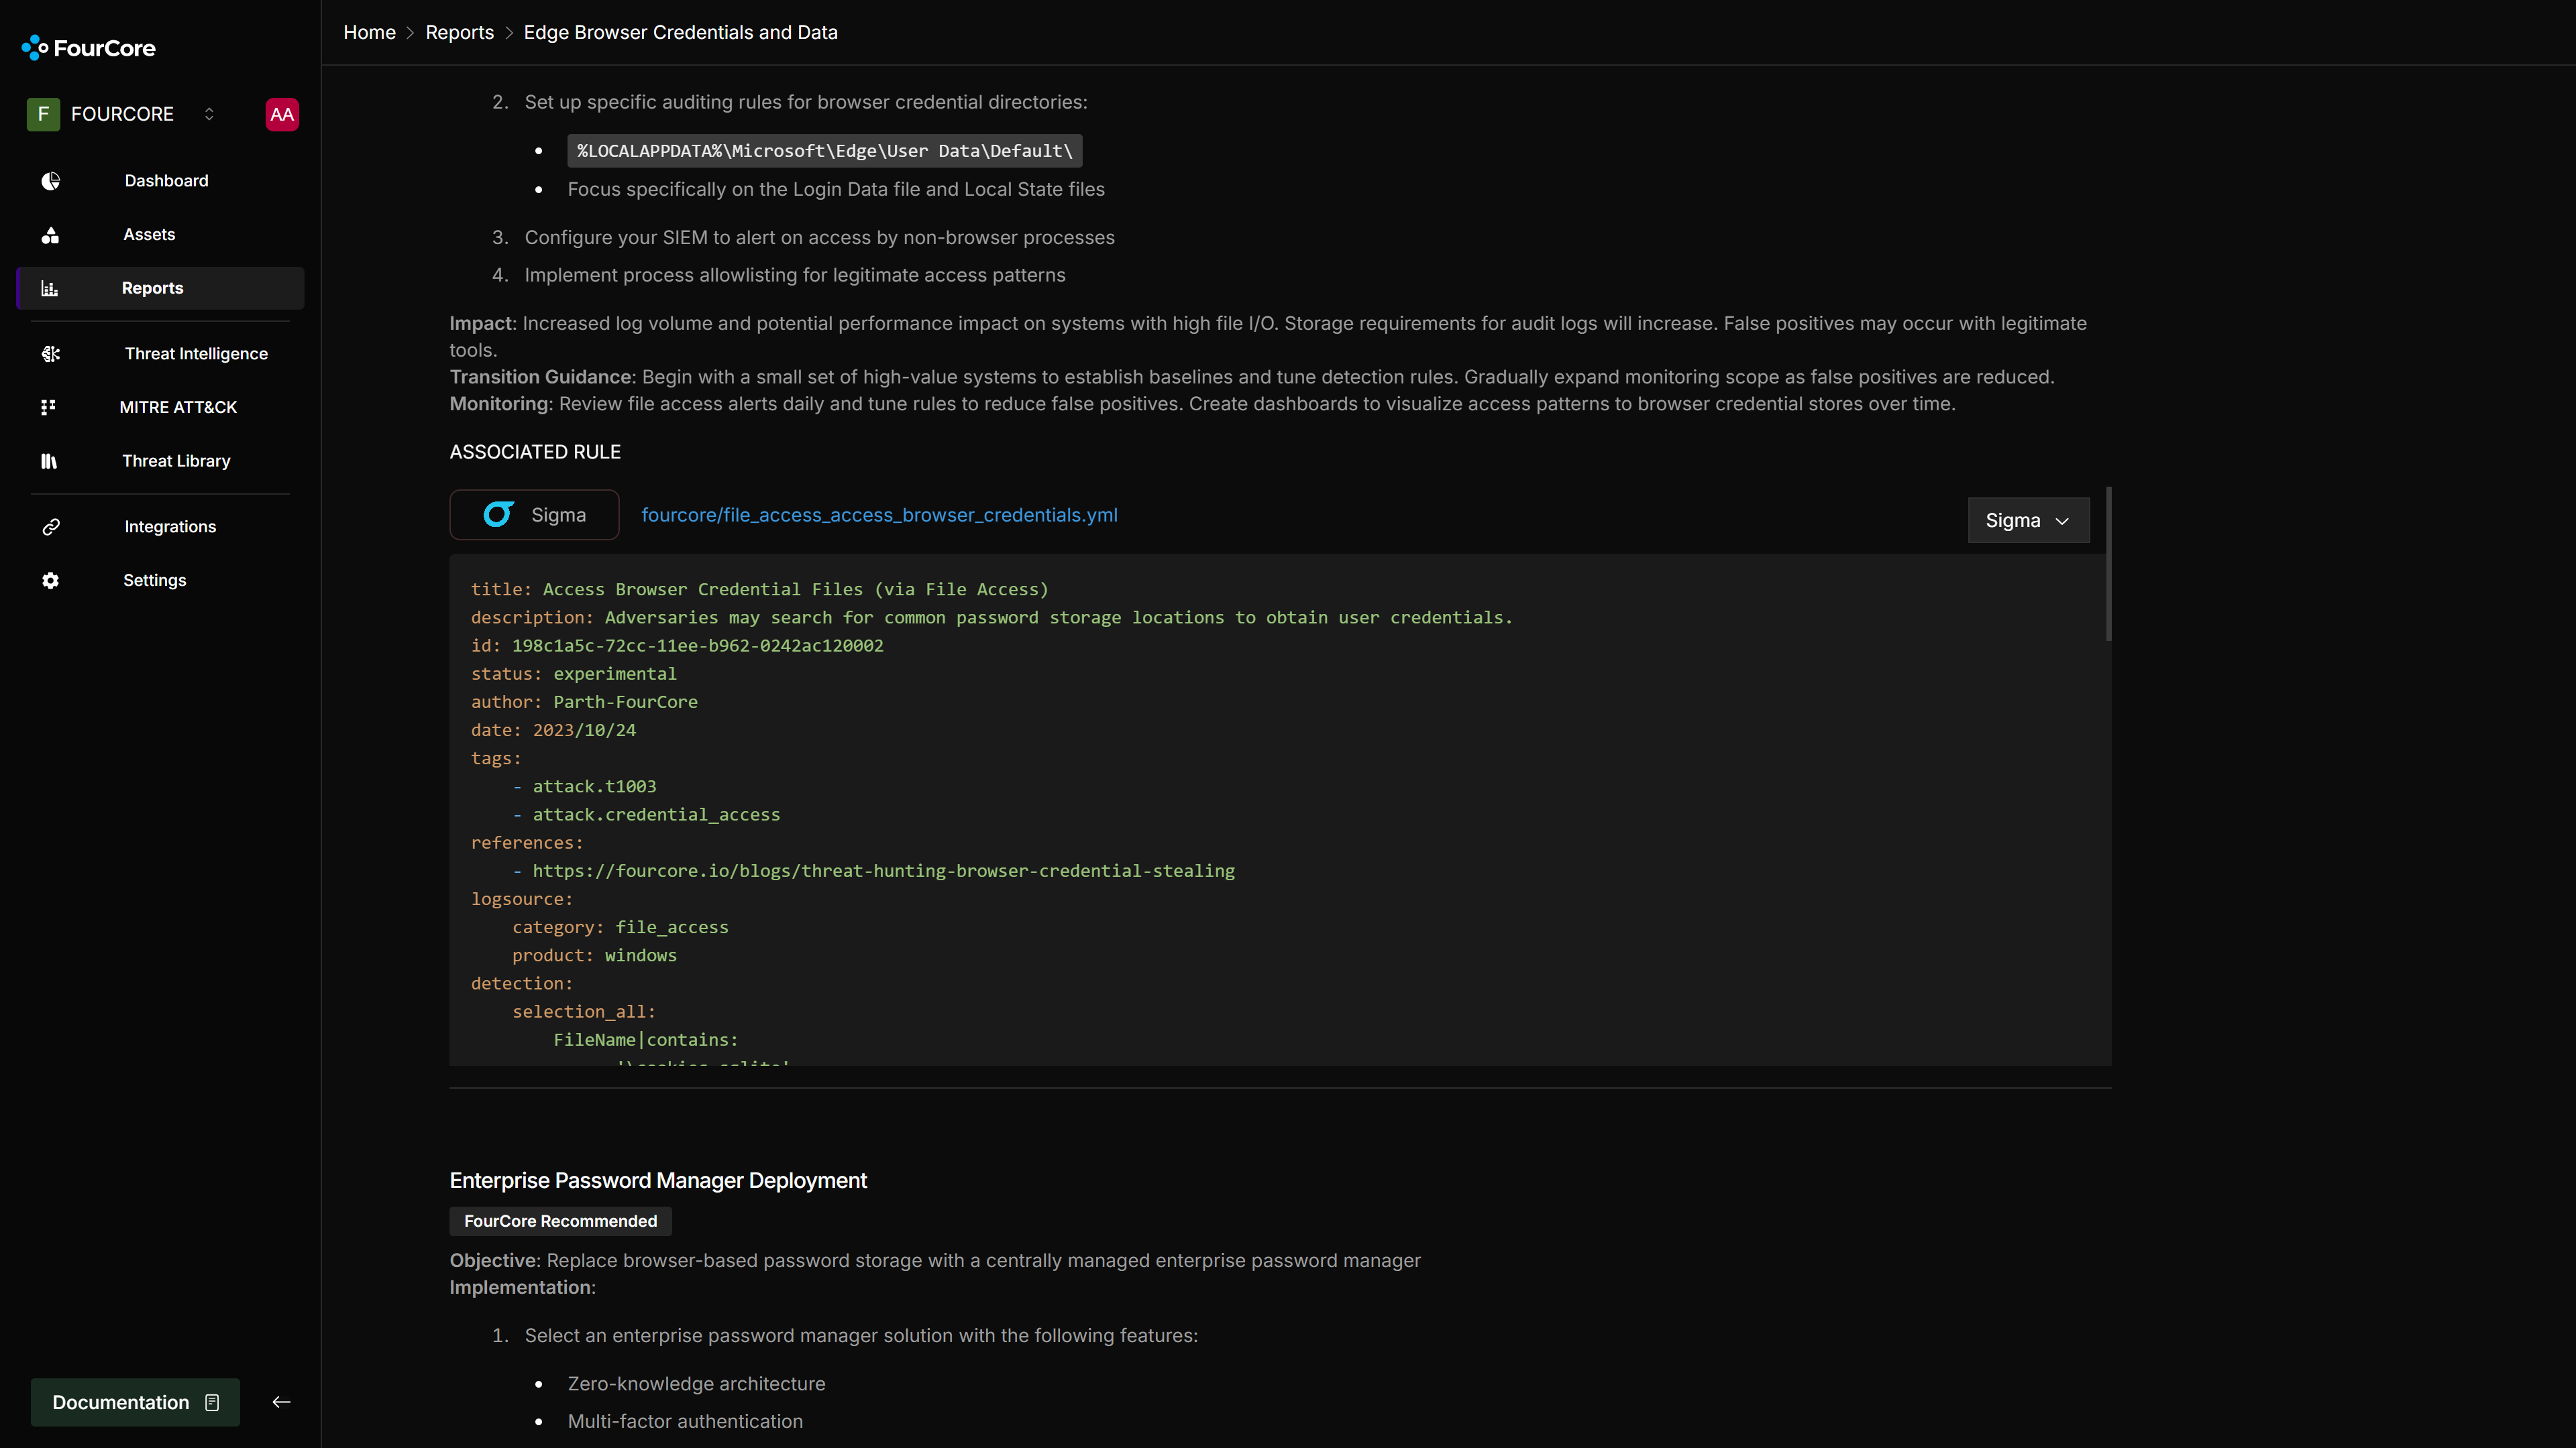Click the Threat Intelligence brain icon
This screenshot has height=1448, width=2576.
coord(50,354)
